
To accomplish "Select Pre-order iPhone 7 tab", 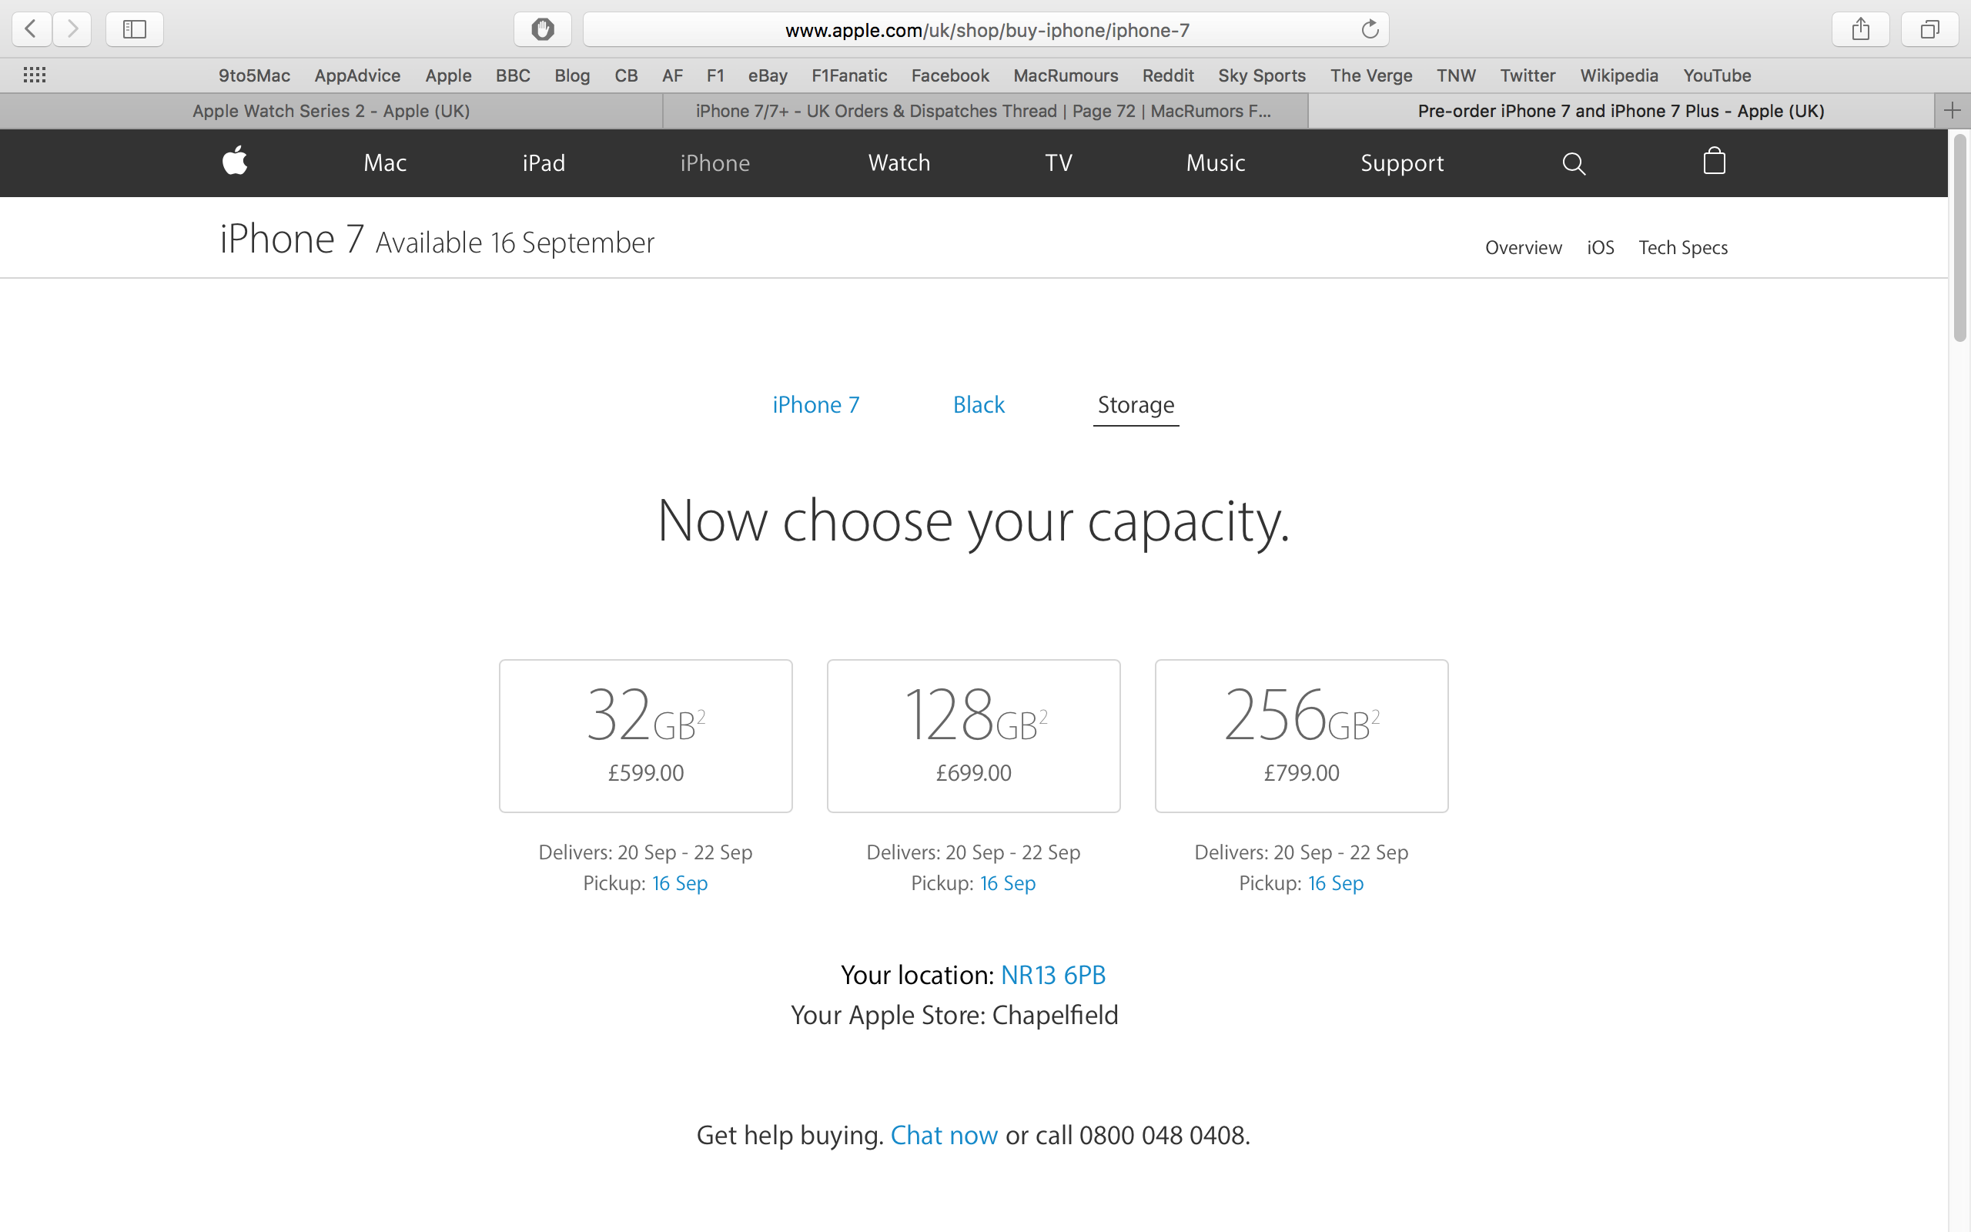I will coord(1621,111).
